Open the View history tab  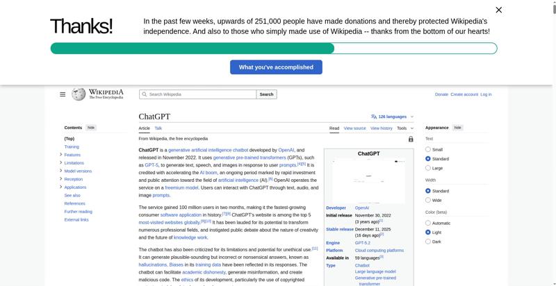click(x=381, y=128)
